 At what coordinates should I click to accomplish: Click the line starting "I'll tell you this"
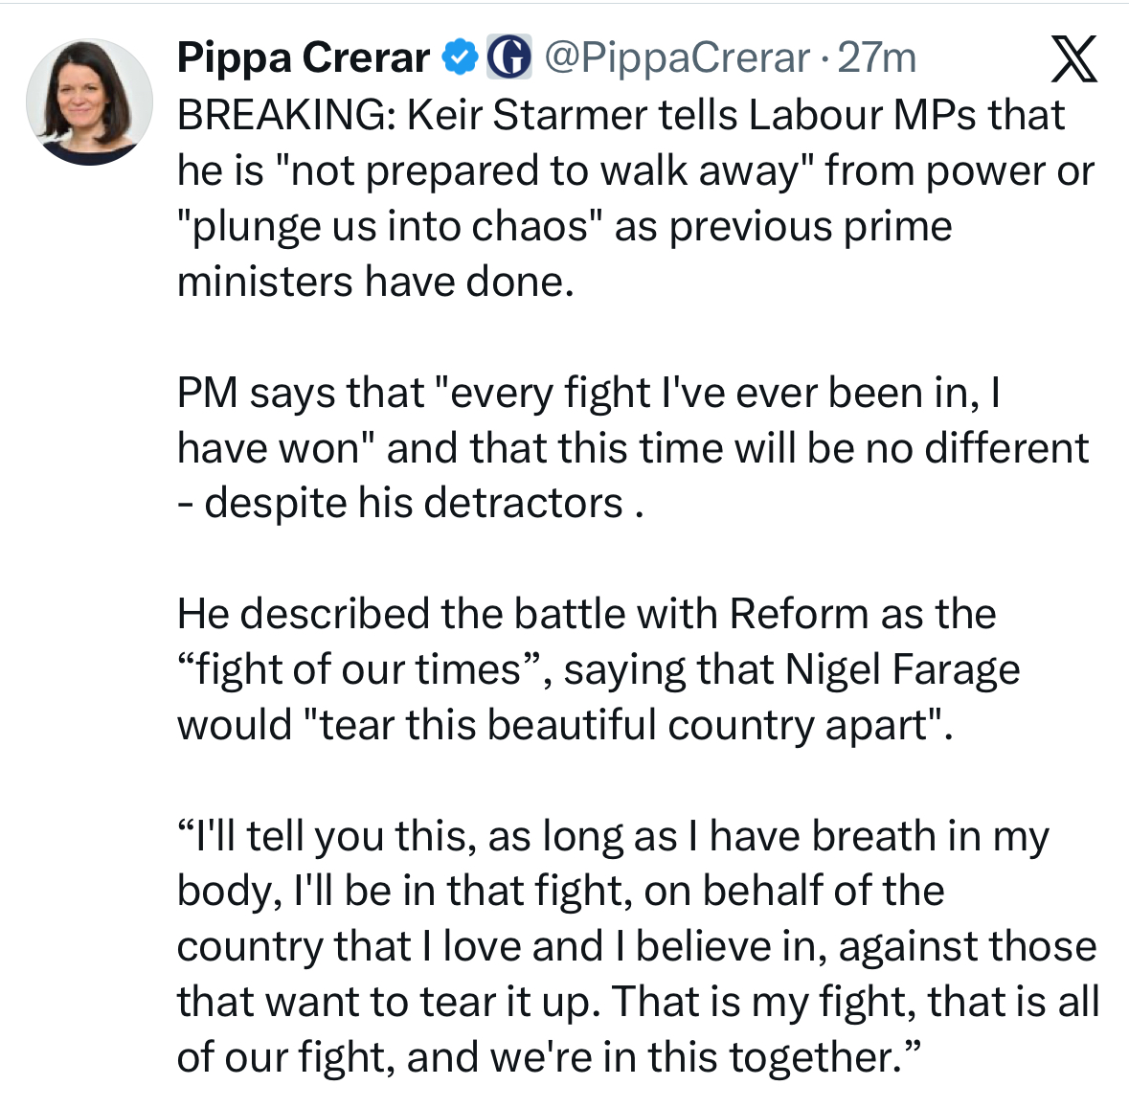(613, 836)
